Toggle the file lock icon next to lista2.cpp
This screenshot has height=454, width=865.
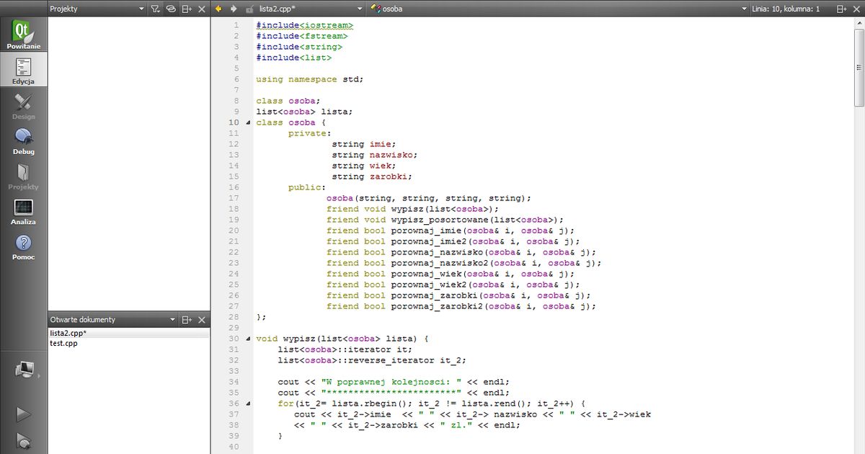pyautogui.click(x=249, y=9)
